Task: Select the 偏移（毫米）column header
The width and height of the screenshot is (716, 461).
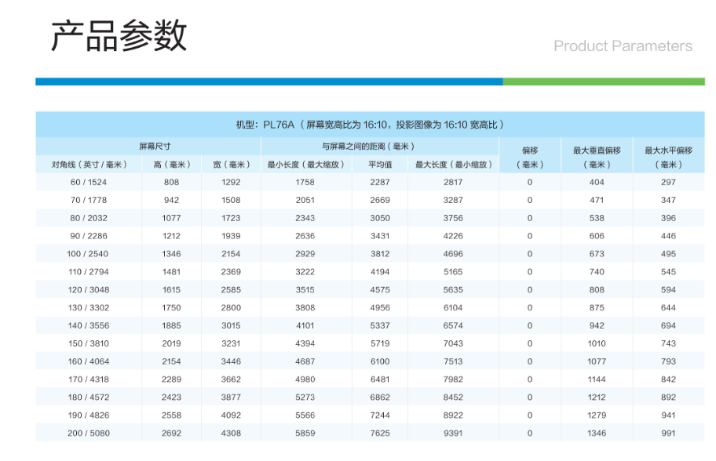Action: click(x=528, y=158)
